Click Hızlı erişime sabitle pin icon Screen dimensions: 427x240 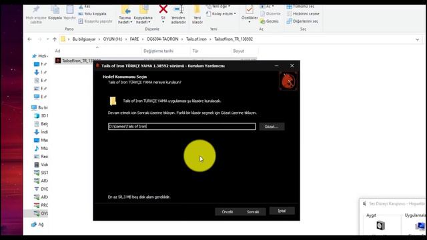36,10
